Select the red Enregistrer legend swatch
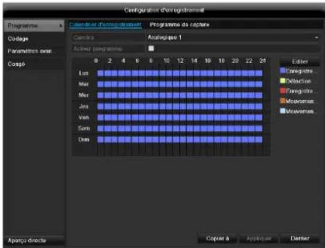325x248 pixels. 283,91
